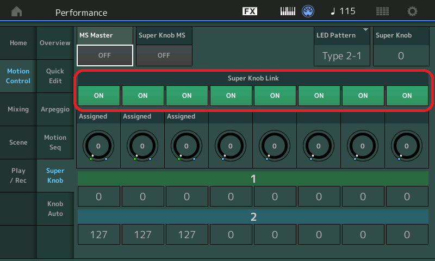The image size is (435, 261).
Task: Open the Motion Seq tab
Action: [x=55, y=142]
